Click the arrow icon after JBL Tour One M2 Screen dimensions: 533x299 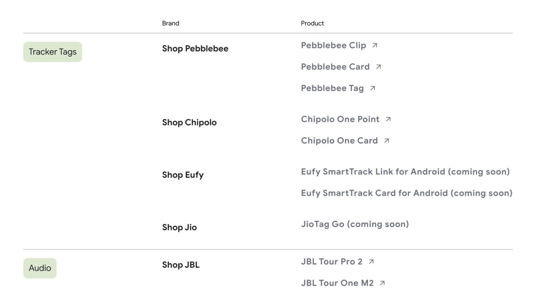(382, 283)
